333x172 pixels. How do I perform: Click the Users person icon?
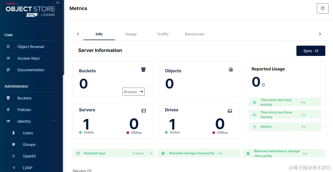click(x=14, y=133)
